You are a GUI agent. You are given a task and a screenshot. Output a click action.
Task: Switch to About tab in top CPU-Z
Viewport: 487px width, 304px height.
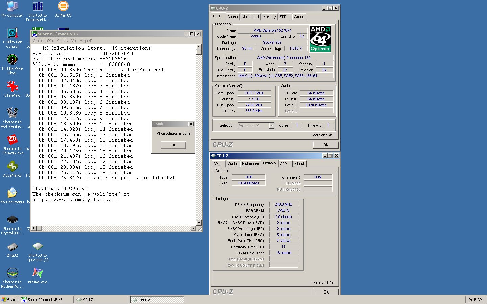[299, 17]
